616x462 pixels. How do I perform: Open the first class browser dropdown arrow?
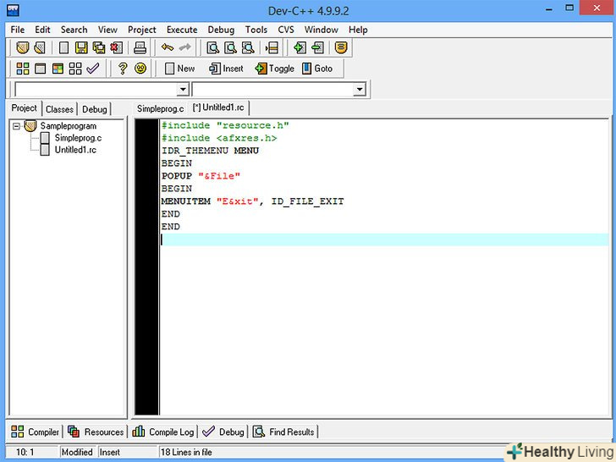pyautogui.click(x=182, y=90)
